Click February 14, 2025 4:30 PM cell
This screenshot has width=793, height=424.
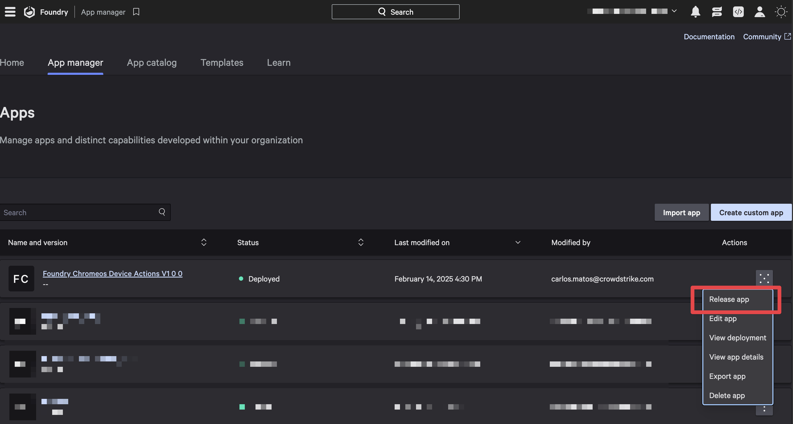point(438,279)
